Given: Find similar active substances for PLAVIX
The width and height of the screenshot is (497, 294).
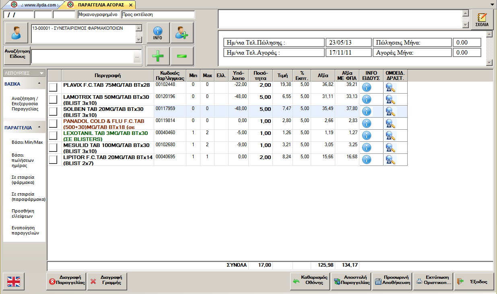Looking at the screenshot, I should (391, 88).
